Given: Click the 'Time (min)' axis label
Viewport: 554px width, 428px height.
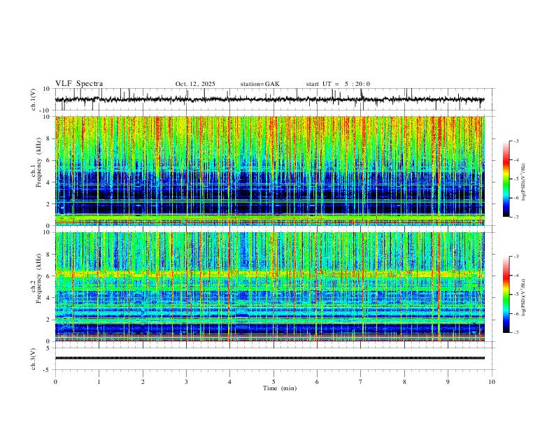Looking at the screenshot, I should 280,388.
